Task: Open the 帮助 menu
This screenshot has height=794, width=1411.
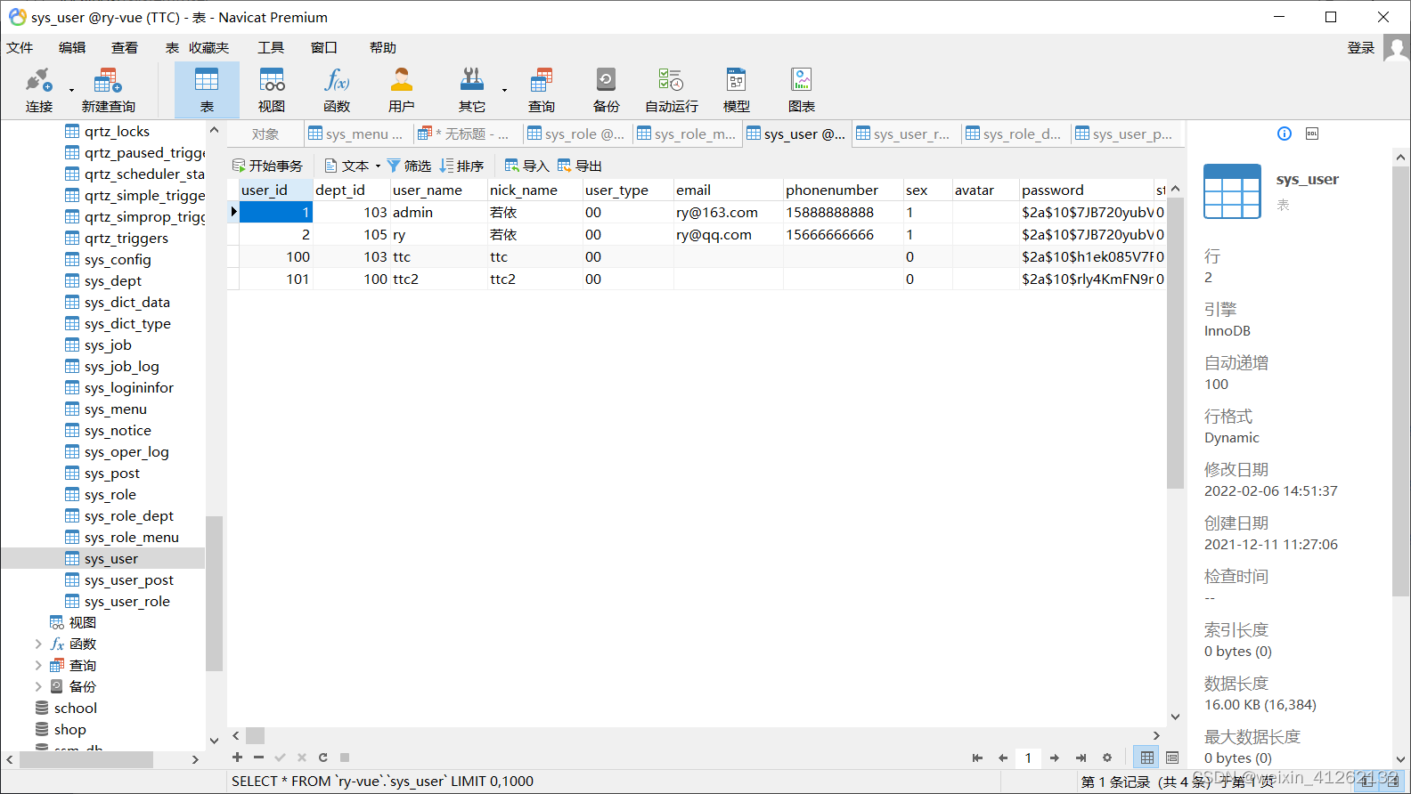Action: 383,48
